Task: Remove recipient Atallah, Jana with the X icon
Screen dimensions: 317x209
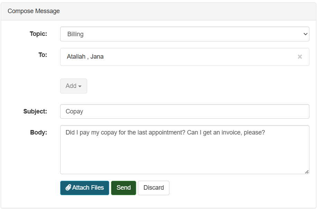Action: pyautogui.click(x=300, y=57)
